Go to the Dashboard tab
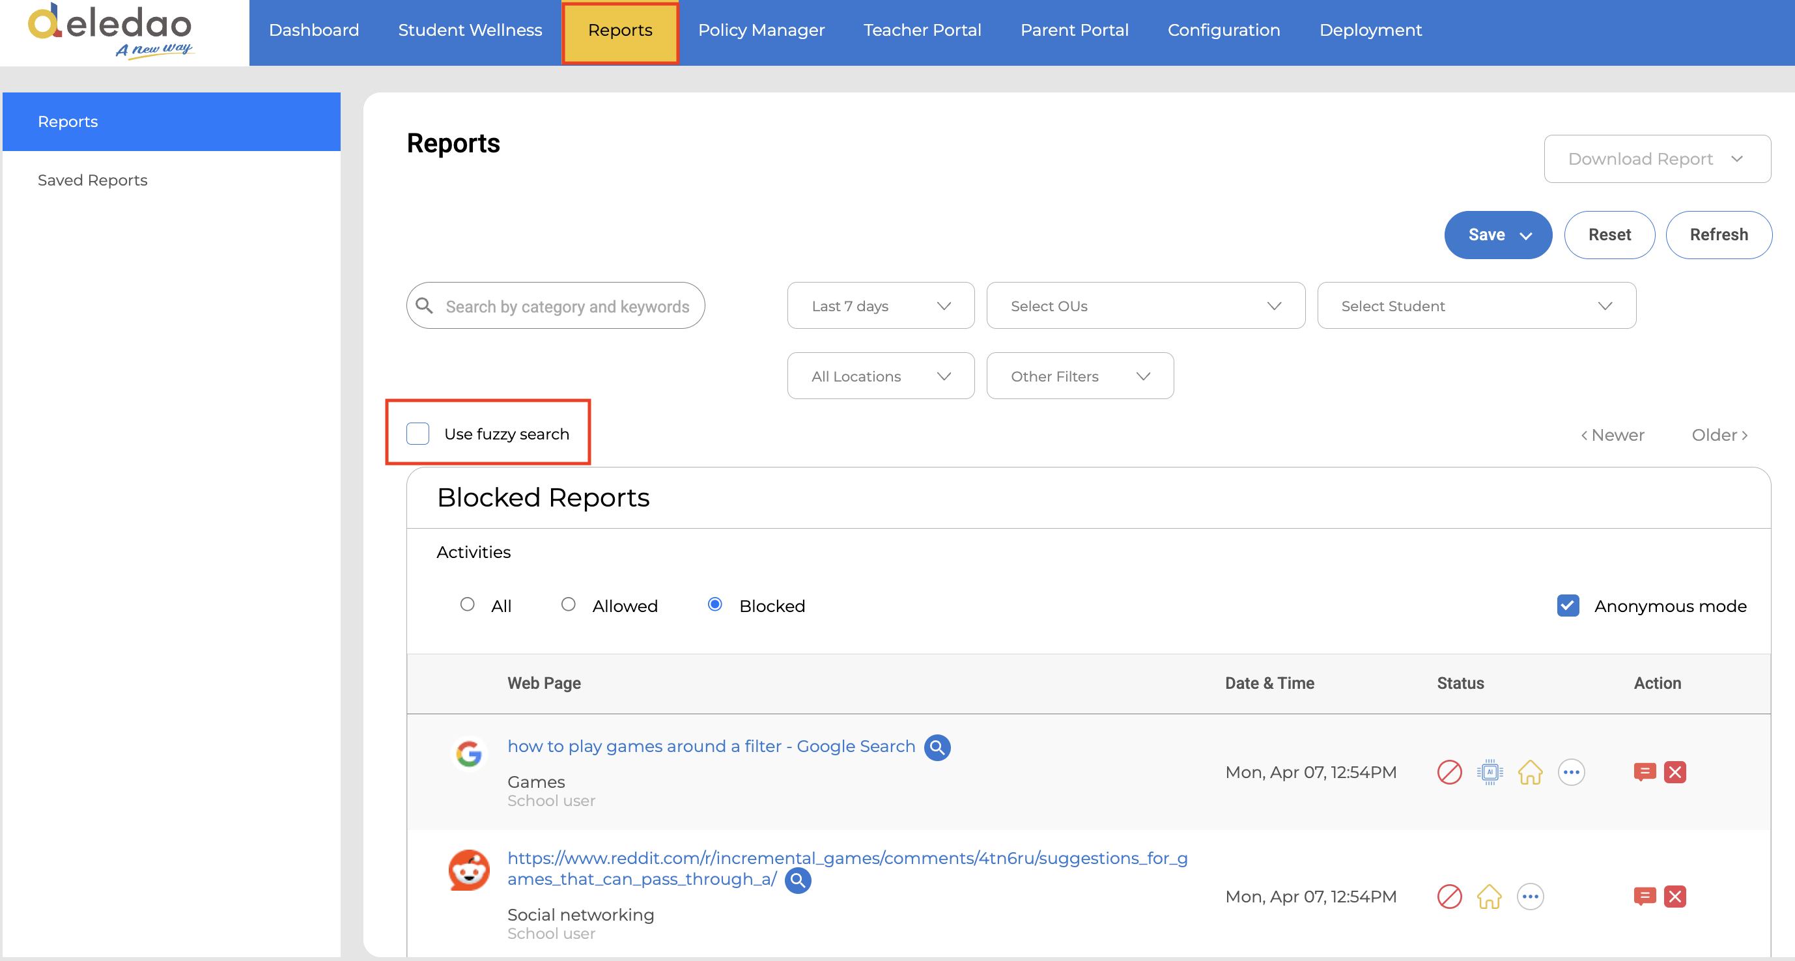 [x=315, y=30]
